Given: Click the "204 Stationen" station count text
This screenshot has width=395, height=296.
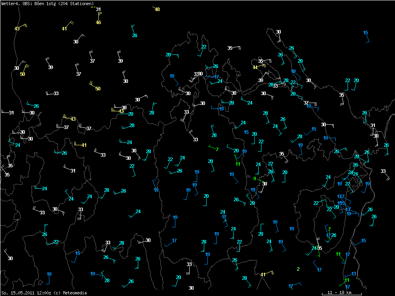Looking at the screenshot, I should pyautogui.click(x=77, y=3).
